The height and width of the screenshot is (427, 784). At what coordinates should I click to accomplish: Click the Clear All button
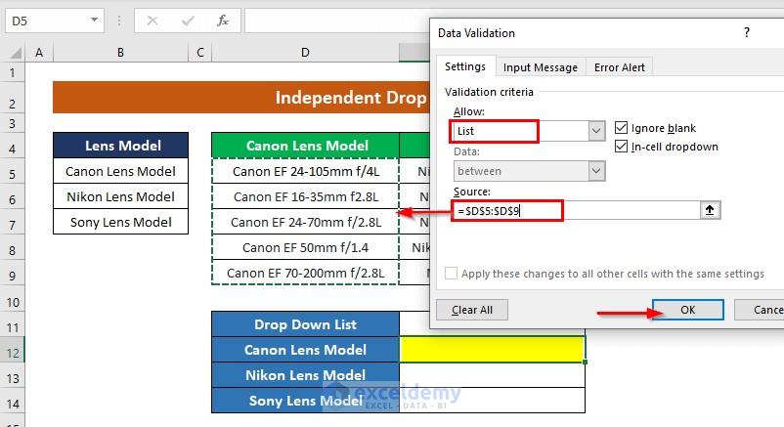pyautogui.click(x=472, y=310)
